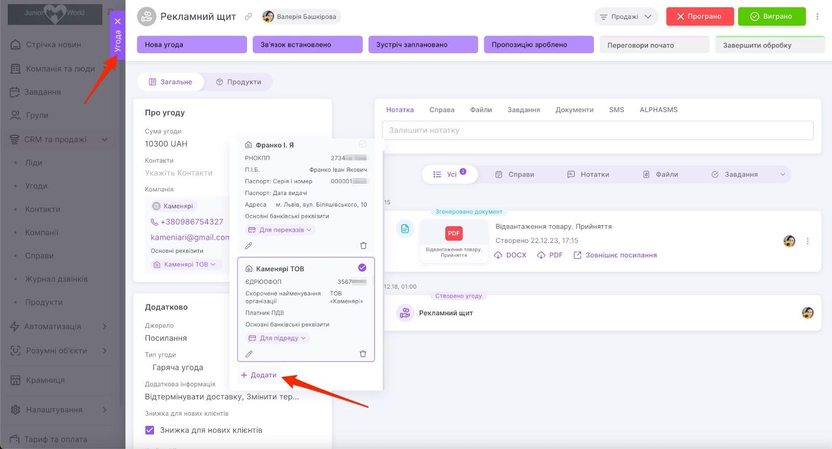832x449 pixels.
Task: Open the Файли activity tab
Action: 481,110
